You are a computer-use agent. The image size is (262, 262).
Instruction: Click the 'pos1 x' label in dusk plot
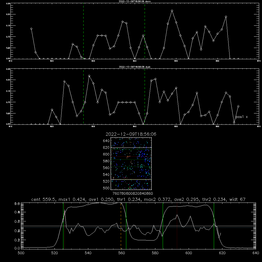(242, 117)
